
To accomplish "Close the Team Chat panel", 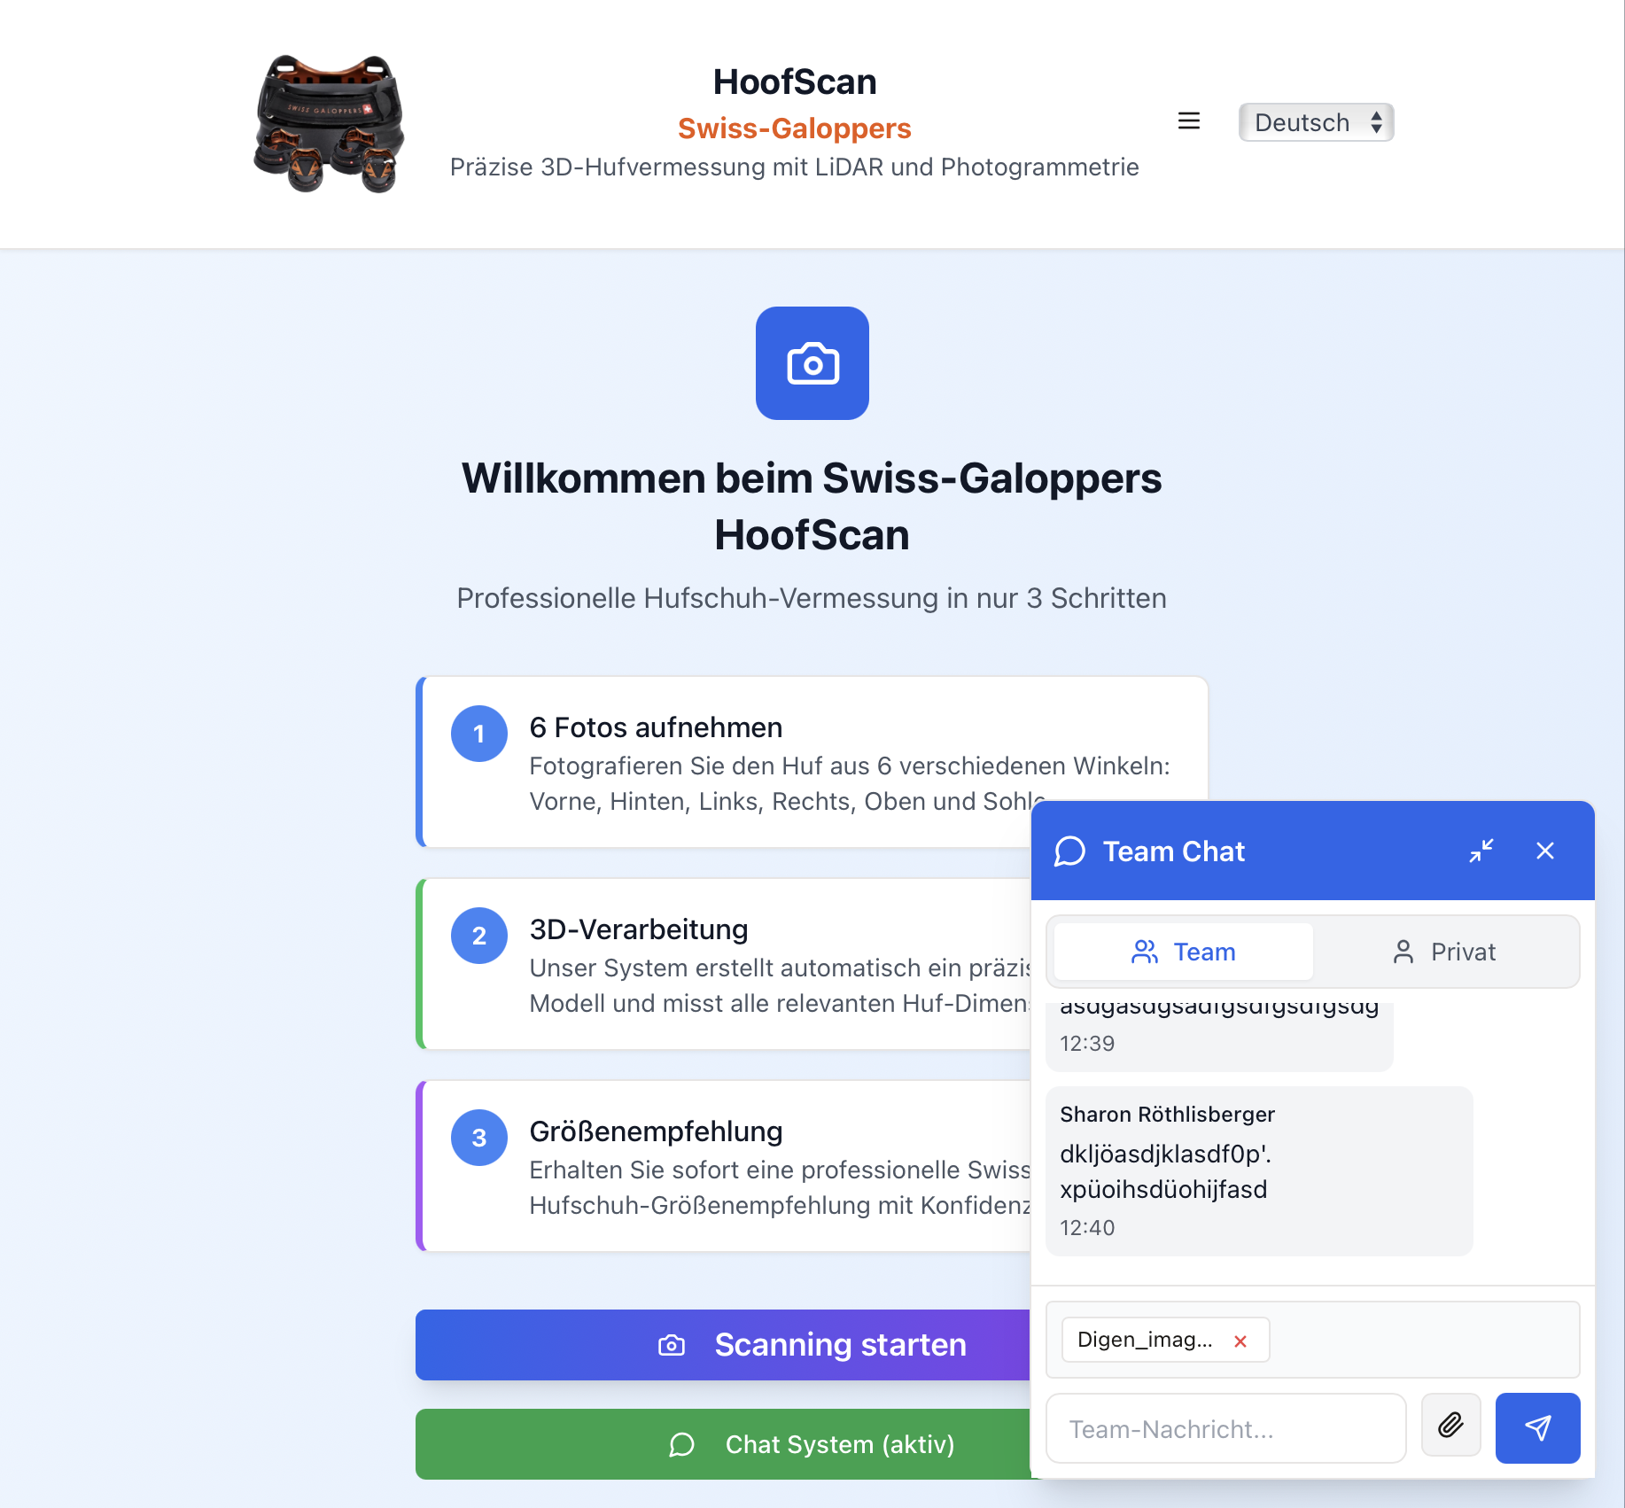I will 1545,851.
